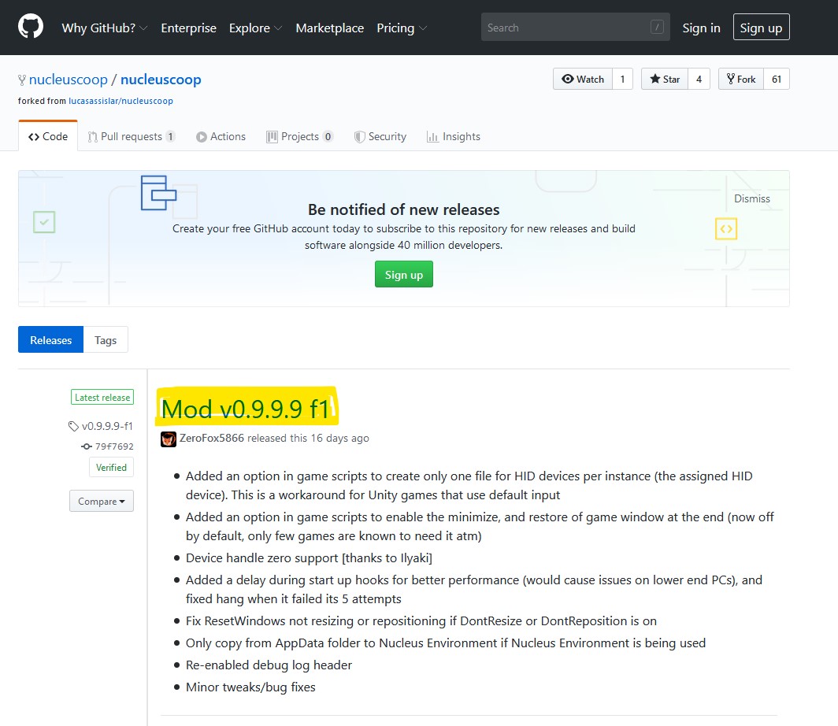This screenshot has width=838, height=726.
Task: Open the Mod v0.9.9.9 f1 release title
Action: [245, 409]
